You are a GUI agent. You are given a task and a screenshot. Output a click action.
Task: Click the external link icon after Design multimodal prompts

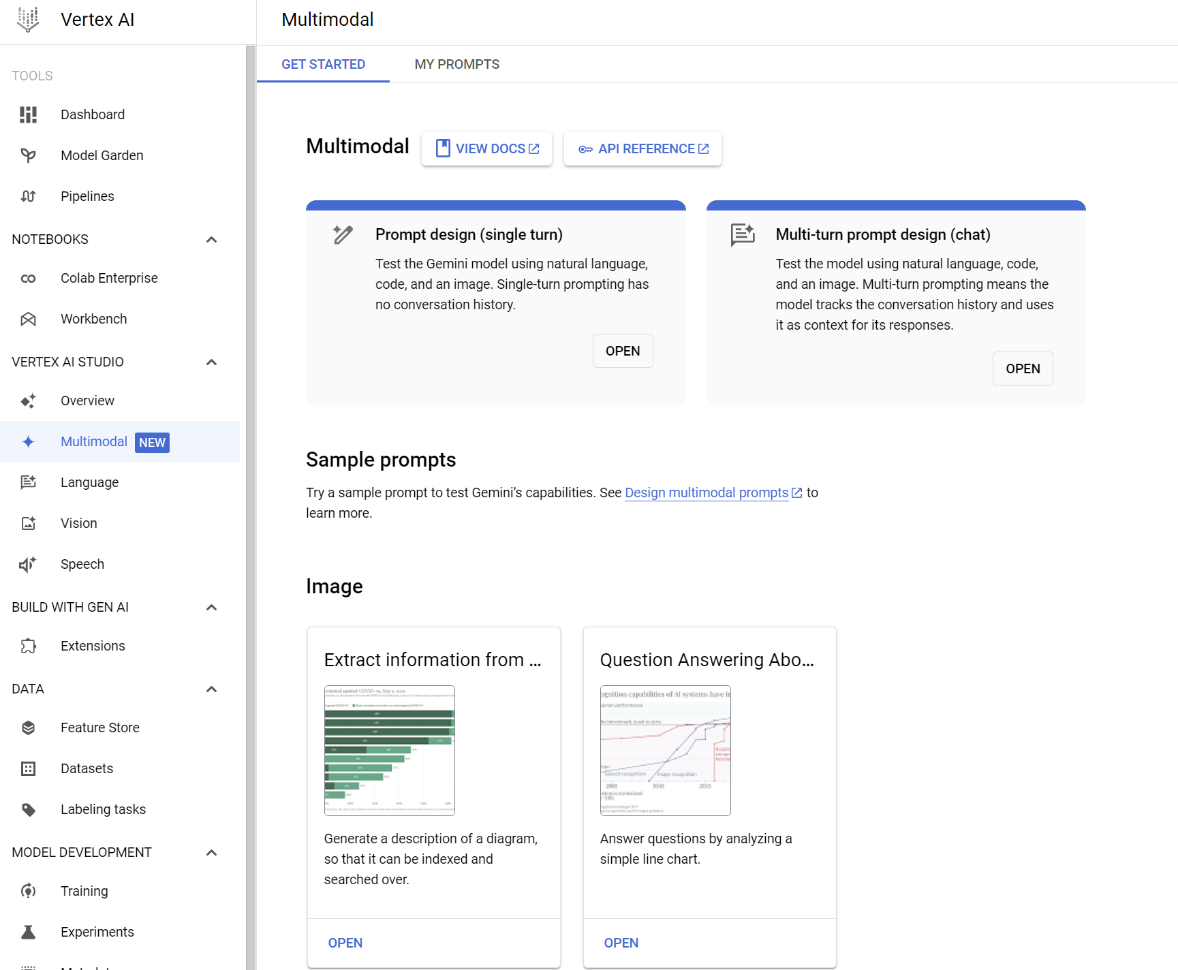click(x=797, y=492)
